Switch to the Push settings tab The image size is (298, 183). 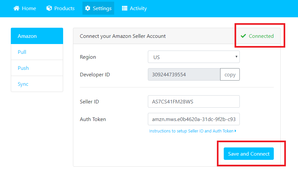[x=37, y=68]
